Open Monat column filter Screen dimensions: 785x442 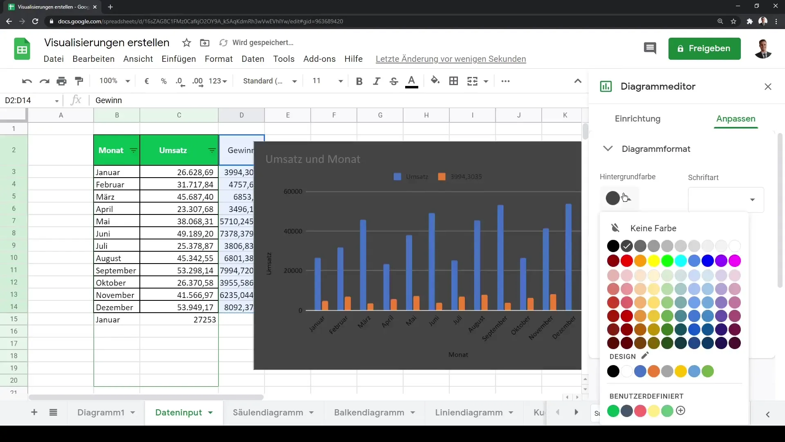pyautogui.click(x=133, y=151)
